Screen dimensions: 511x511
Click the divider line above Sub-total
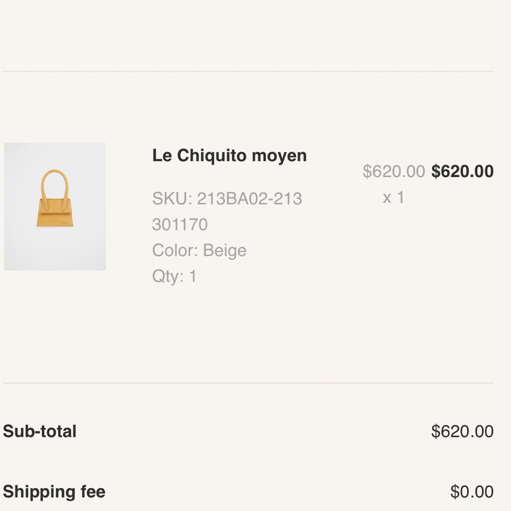pos(248,383)
